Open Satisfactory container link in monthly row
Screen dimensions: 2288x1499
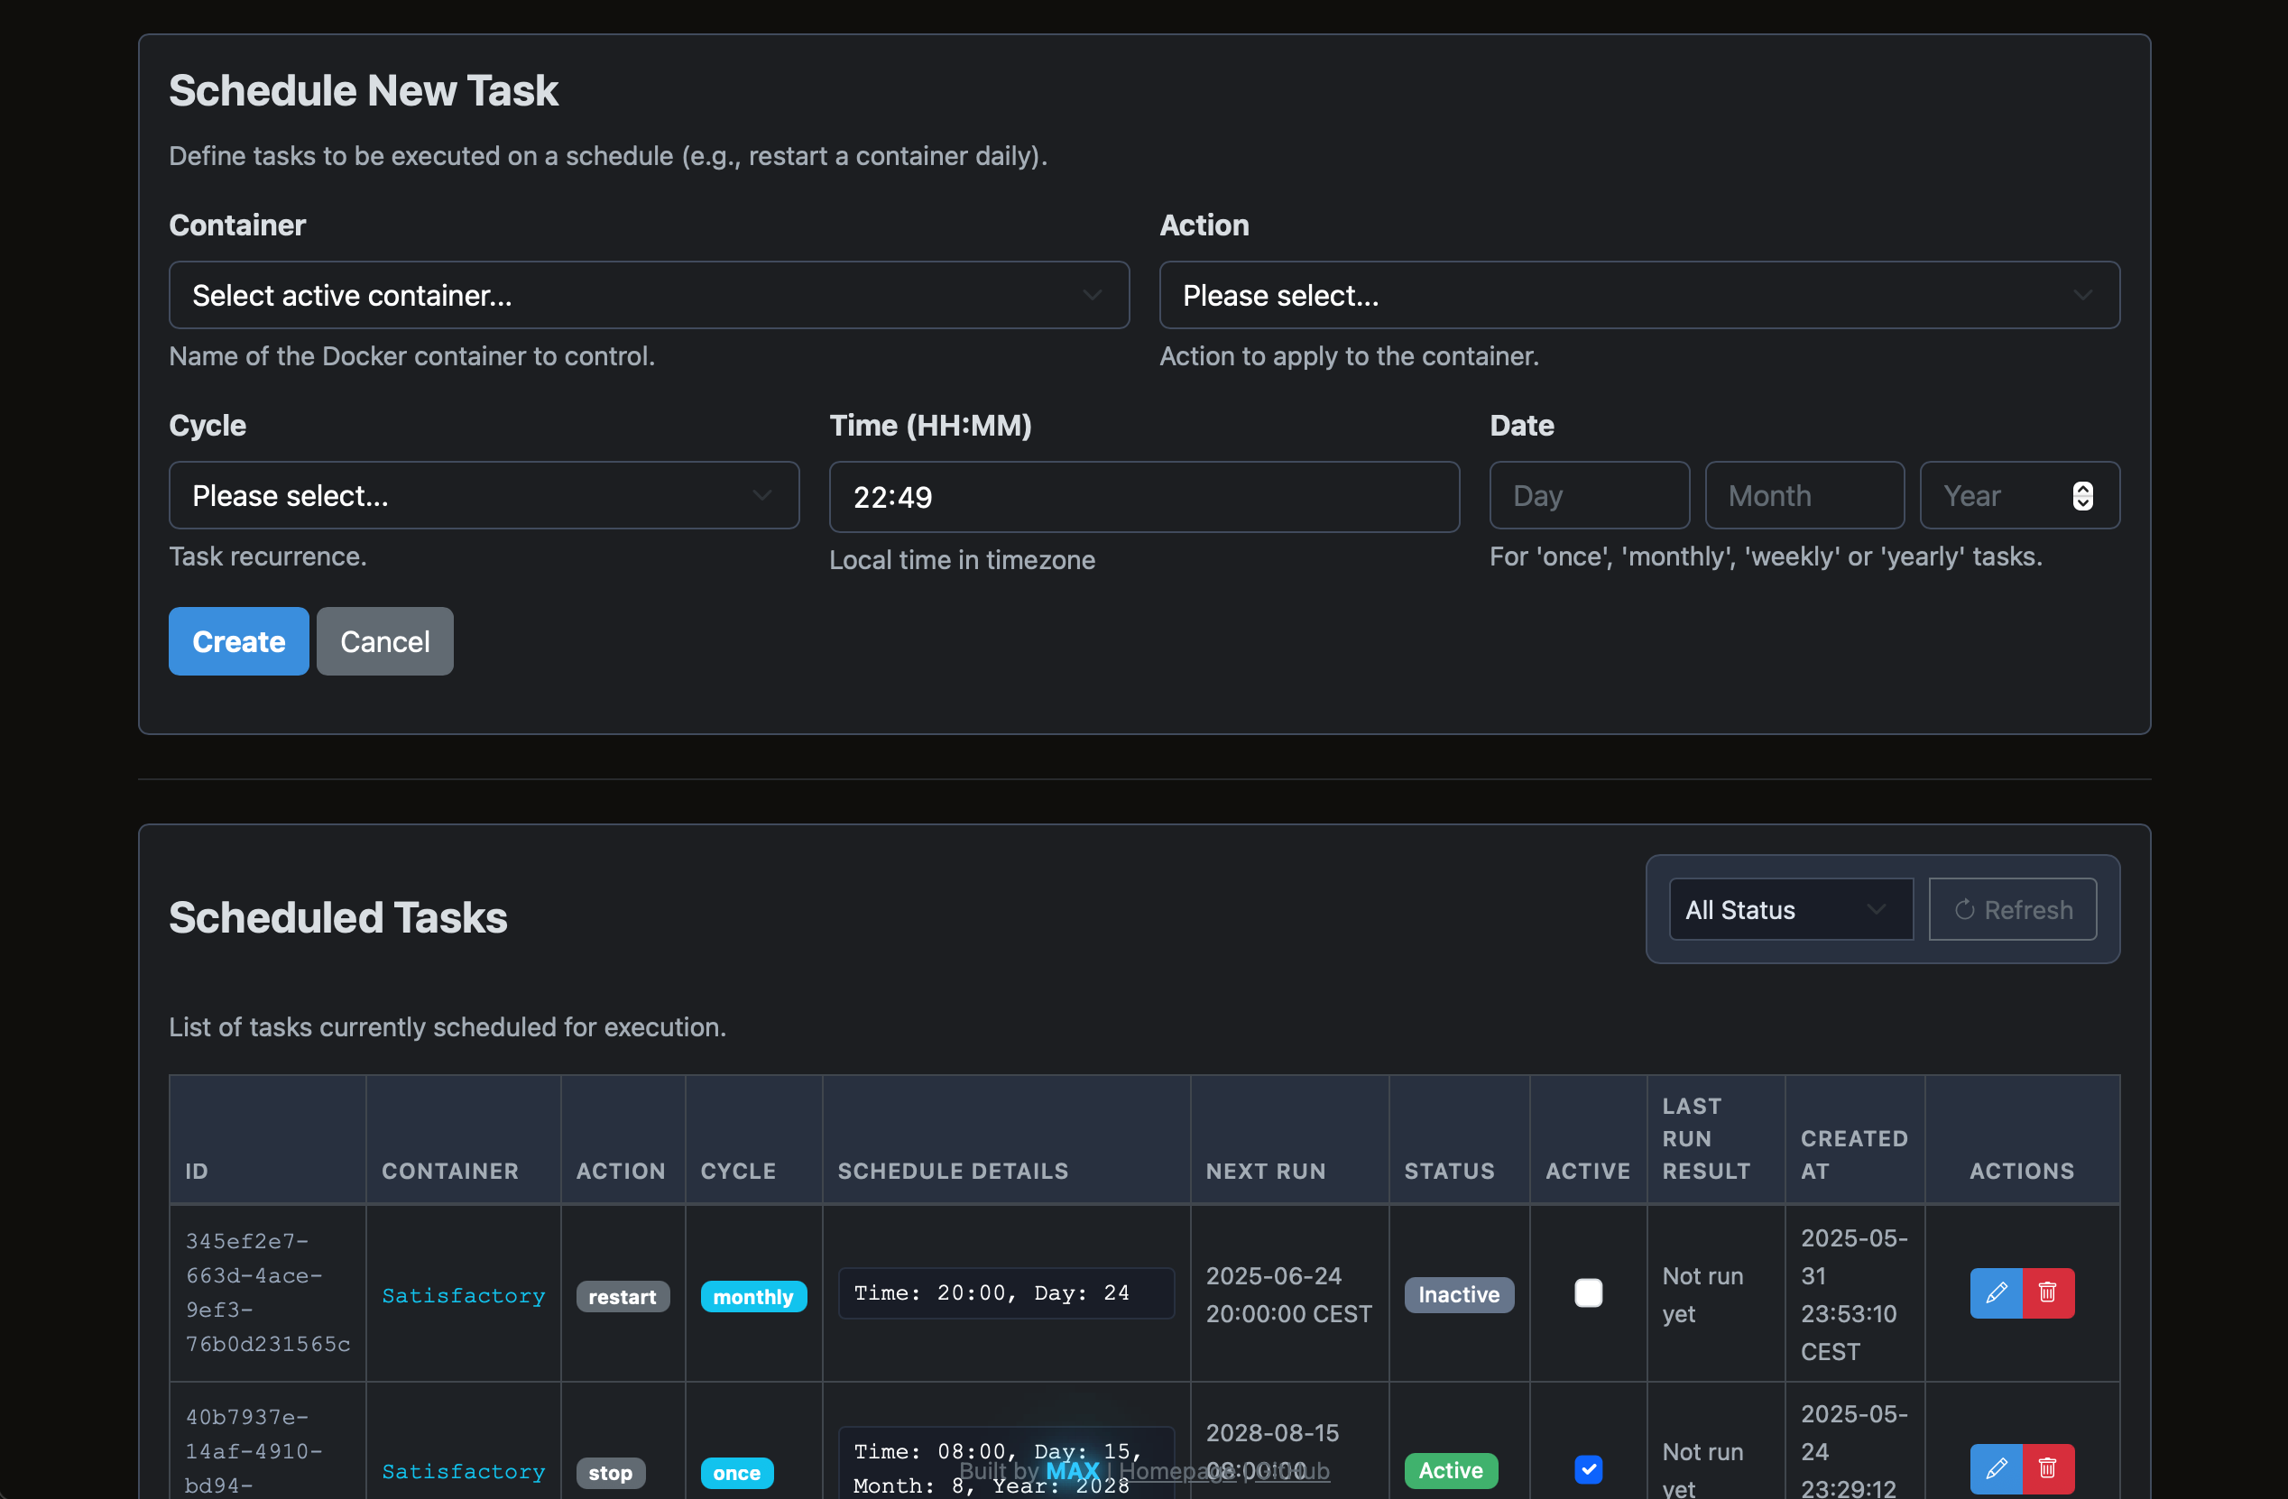(464, 1295)
